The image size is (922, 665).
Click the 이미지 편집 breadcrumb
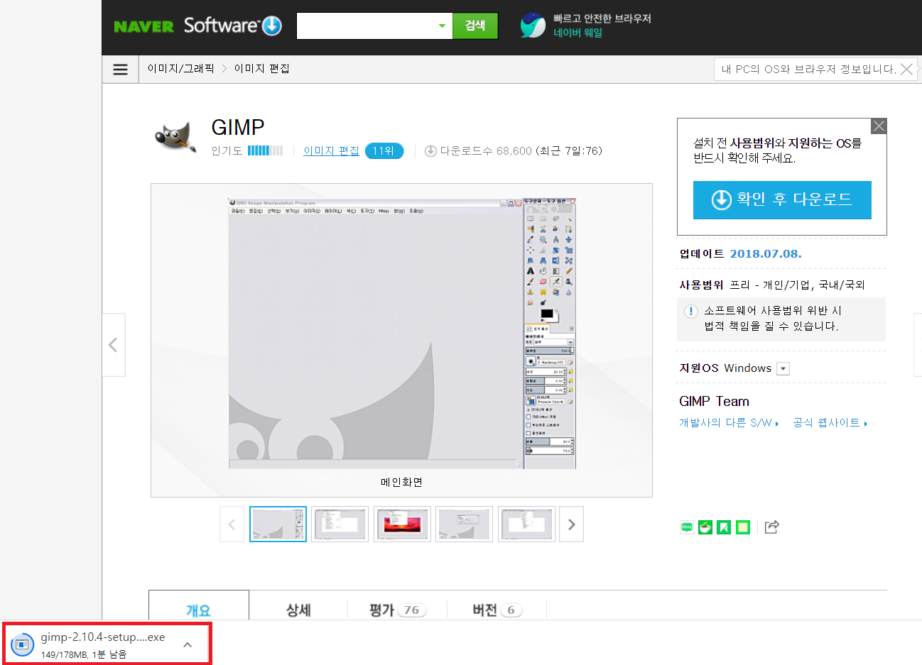pyautogui.click(x=262, y=69)
